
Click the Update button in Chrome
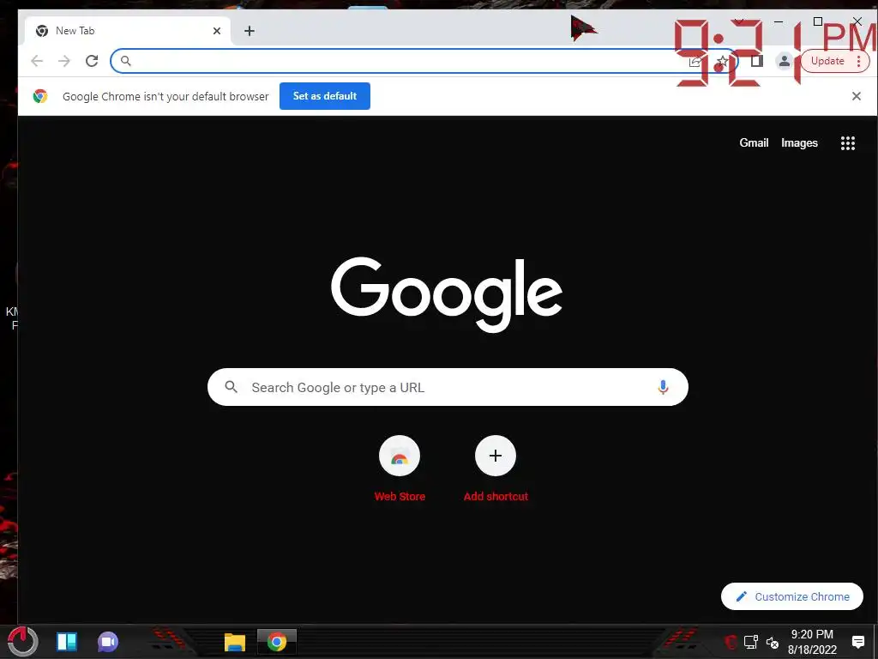point(827,61)
